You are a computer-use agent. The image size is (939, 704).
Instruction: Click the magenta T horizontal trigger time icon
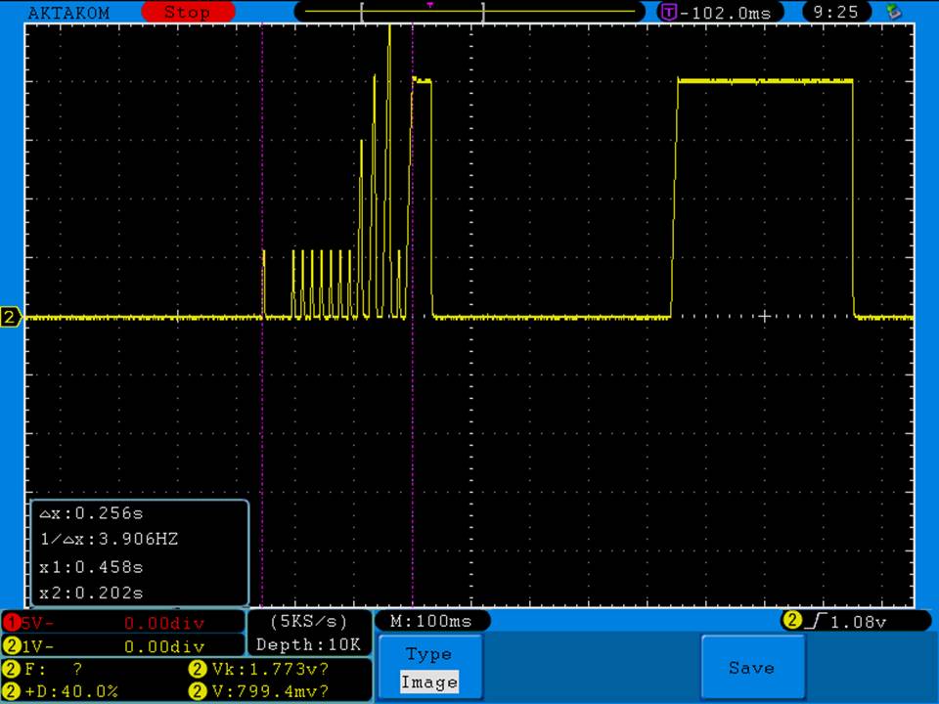669,13
